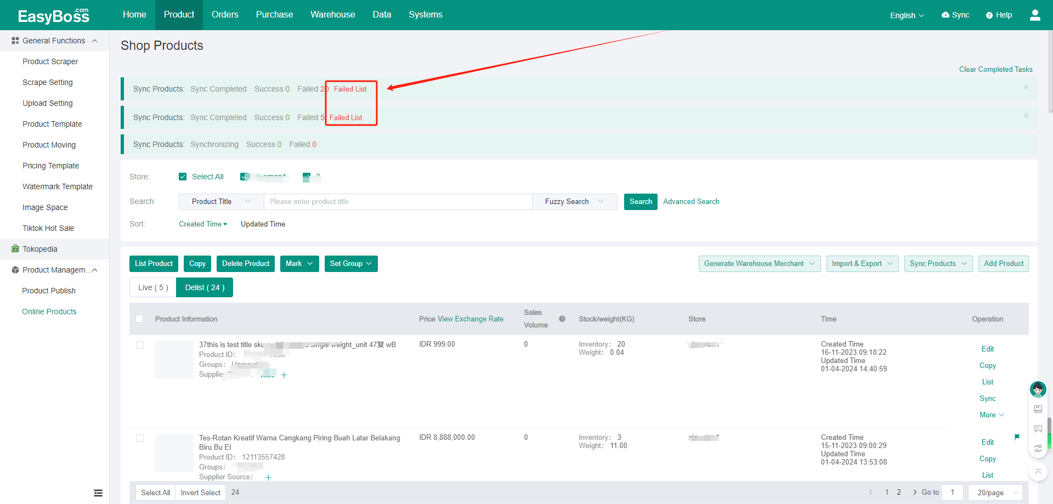Click the floating refresh arrows icon
The height and width of the screenshot is (504, 1053).
[x=1038, y=449]
